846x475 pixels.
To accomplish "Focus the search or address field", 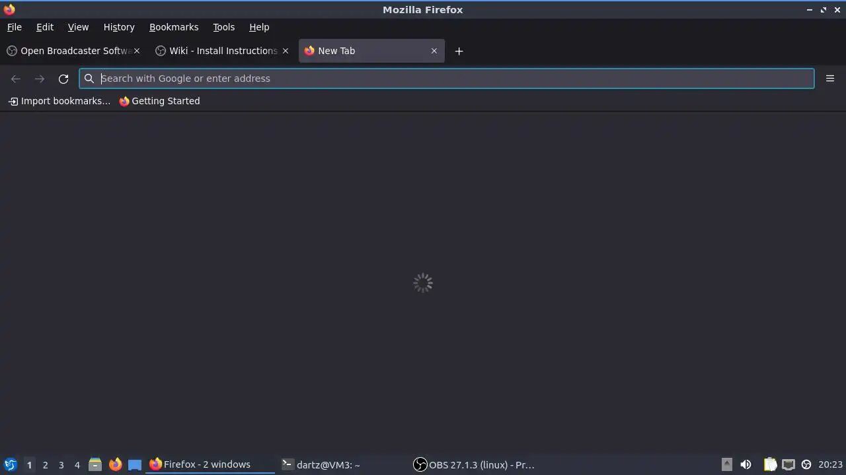I will (447, 79).
